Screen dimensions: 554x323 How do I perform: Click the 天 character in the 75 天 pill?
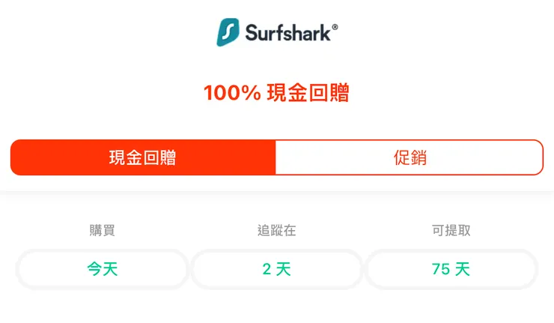tap(463, 269)
